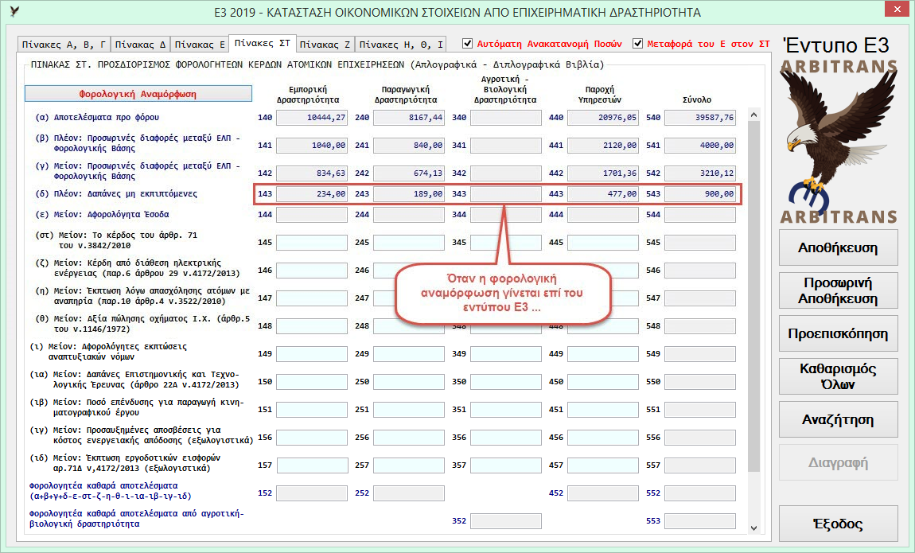Image resolution: width=915 pixels, height=553 pixels.
Task: Go to the Πίνακας Ζ tab
Action: click(x=325, y=45)
